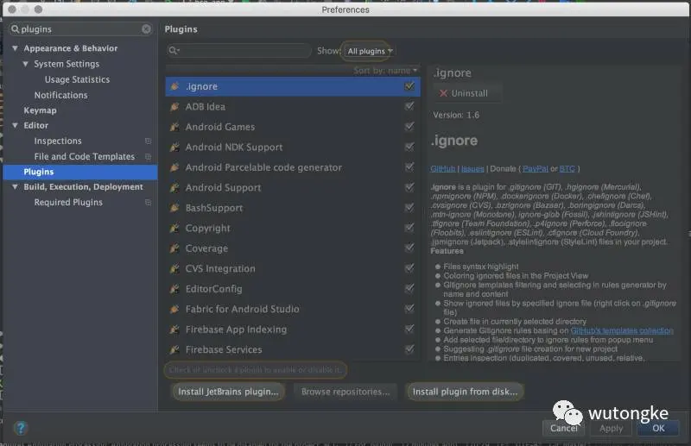Click Browse repositories button
The image size is (691, 446).
[x=345, y=392]
